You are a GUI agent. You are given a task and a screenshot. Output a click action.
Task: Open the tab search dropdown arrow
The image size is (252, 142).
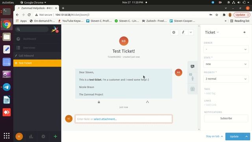pyautogui.click(x=226, y=8)
